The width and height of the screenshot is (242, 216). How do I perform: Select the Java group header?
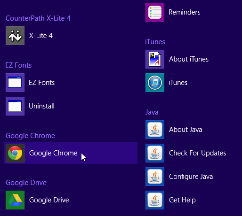[x=152, y=112]
